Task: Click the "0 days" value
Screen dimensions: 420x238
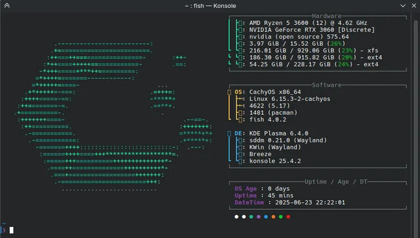Action: 278,189
